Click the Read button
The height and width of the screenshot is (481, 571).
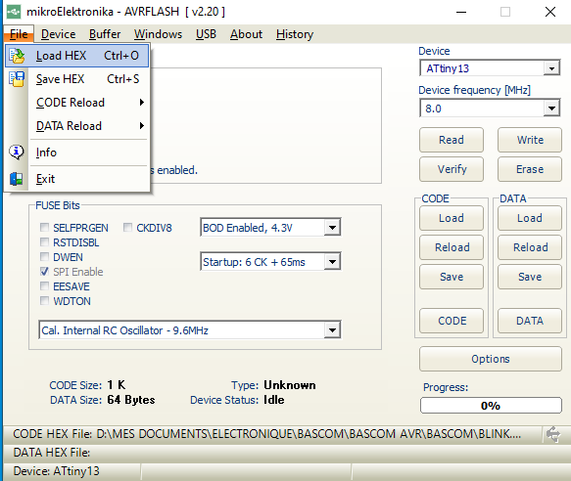click(x=452, y=140)
